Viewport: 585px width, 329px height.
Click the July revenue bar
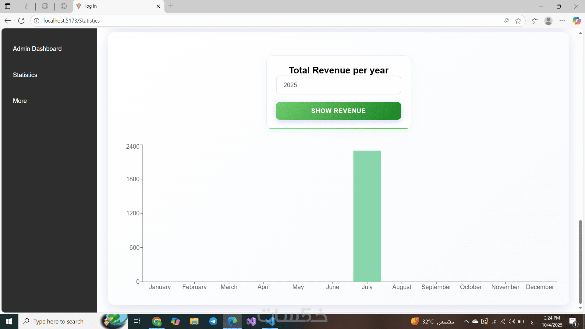(367, 216)
